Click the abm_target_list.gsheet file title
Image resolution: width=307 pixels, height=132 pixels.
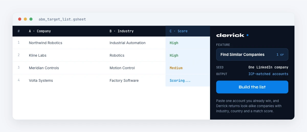click(x=62, y=19)
